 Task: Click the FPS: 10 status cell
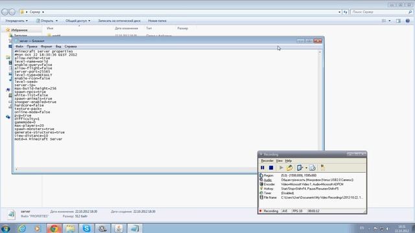pyautogui.click(x=298, y=211)
